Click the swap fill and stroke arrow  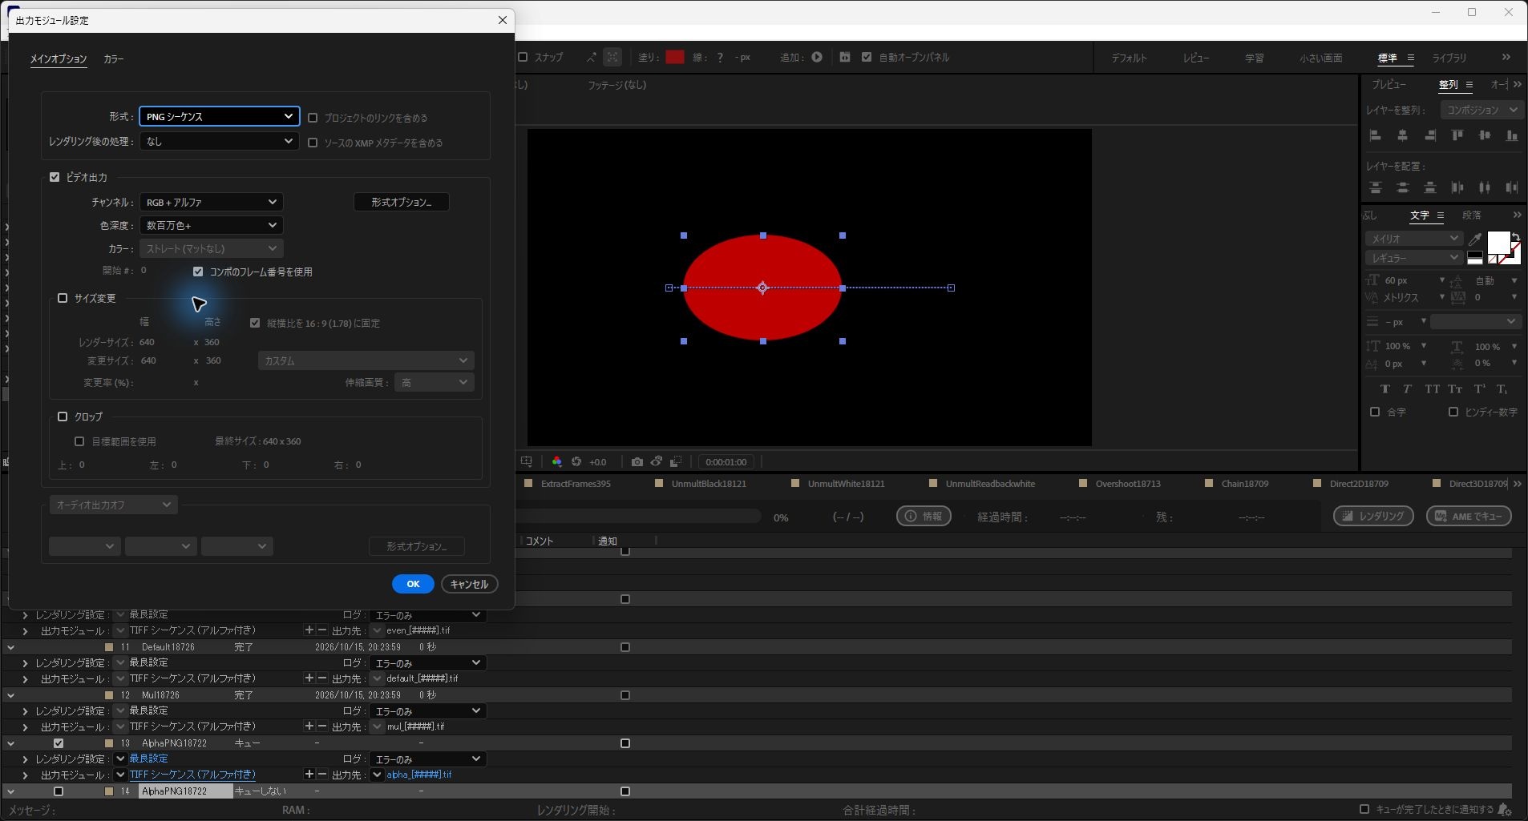coord(1515,237)
